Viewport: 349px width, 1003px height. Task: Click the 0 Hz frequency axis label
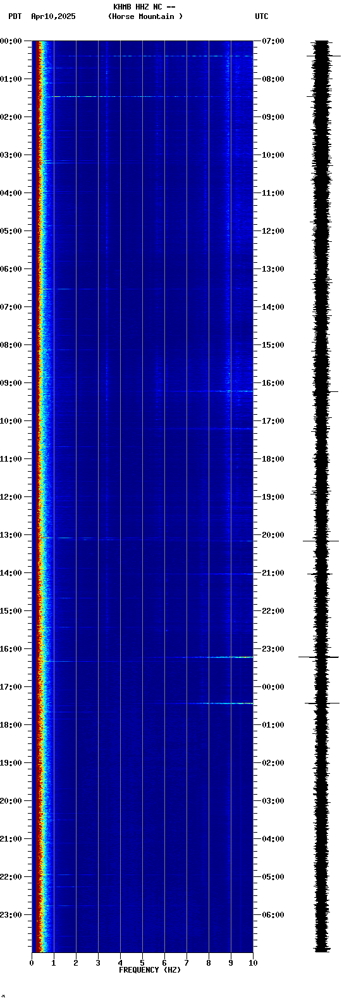click(x=32, y=963)
